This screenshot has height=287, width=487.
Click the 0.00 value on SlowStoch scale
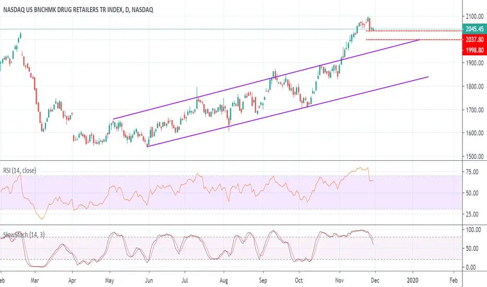(x=471, y=267)
